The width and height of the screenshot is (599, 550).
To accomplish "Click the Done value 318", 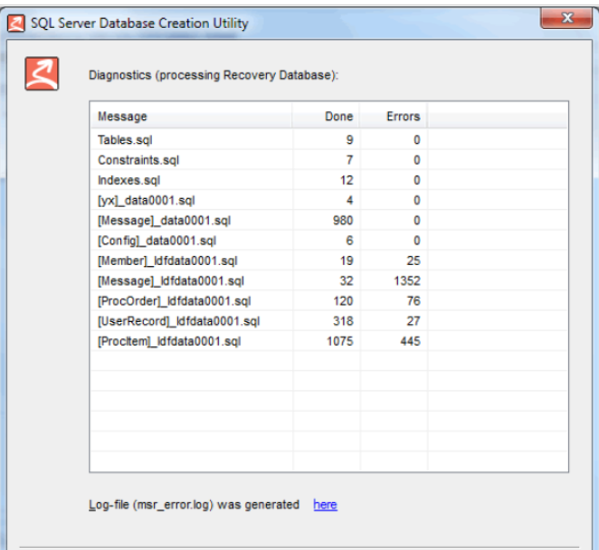I will pos(343,321).
